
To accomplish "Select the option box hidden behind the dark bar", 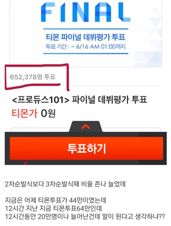I will [x=86, y=130].
